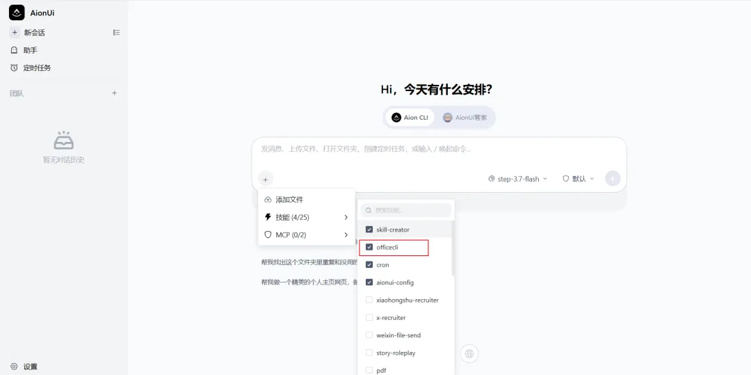The width and height of the screenshot is (751, 375).
Task: Enable the weixin-file-send skill
Action: tap(369, 335)
